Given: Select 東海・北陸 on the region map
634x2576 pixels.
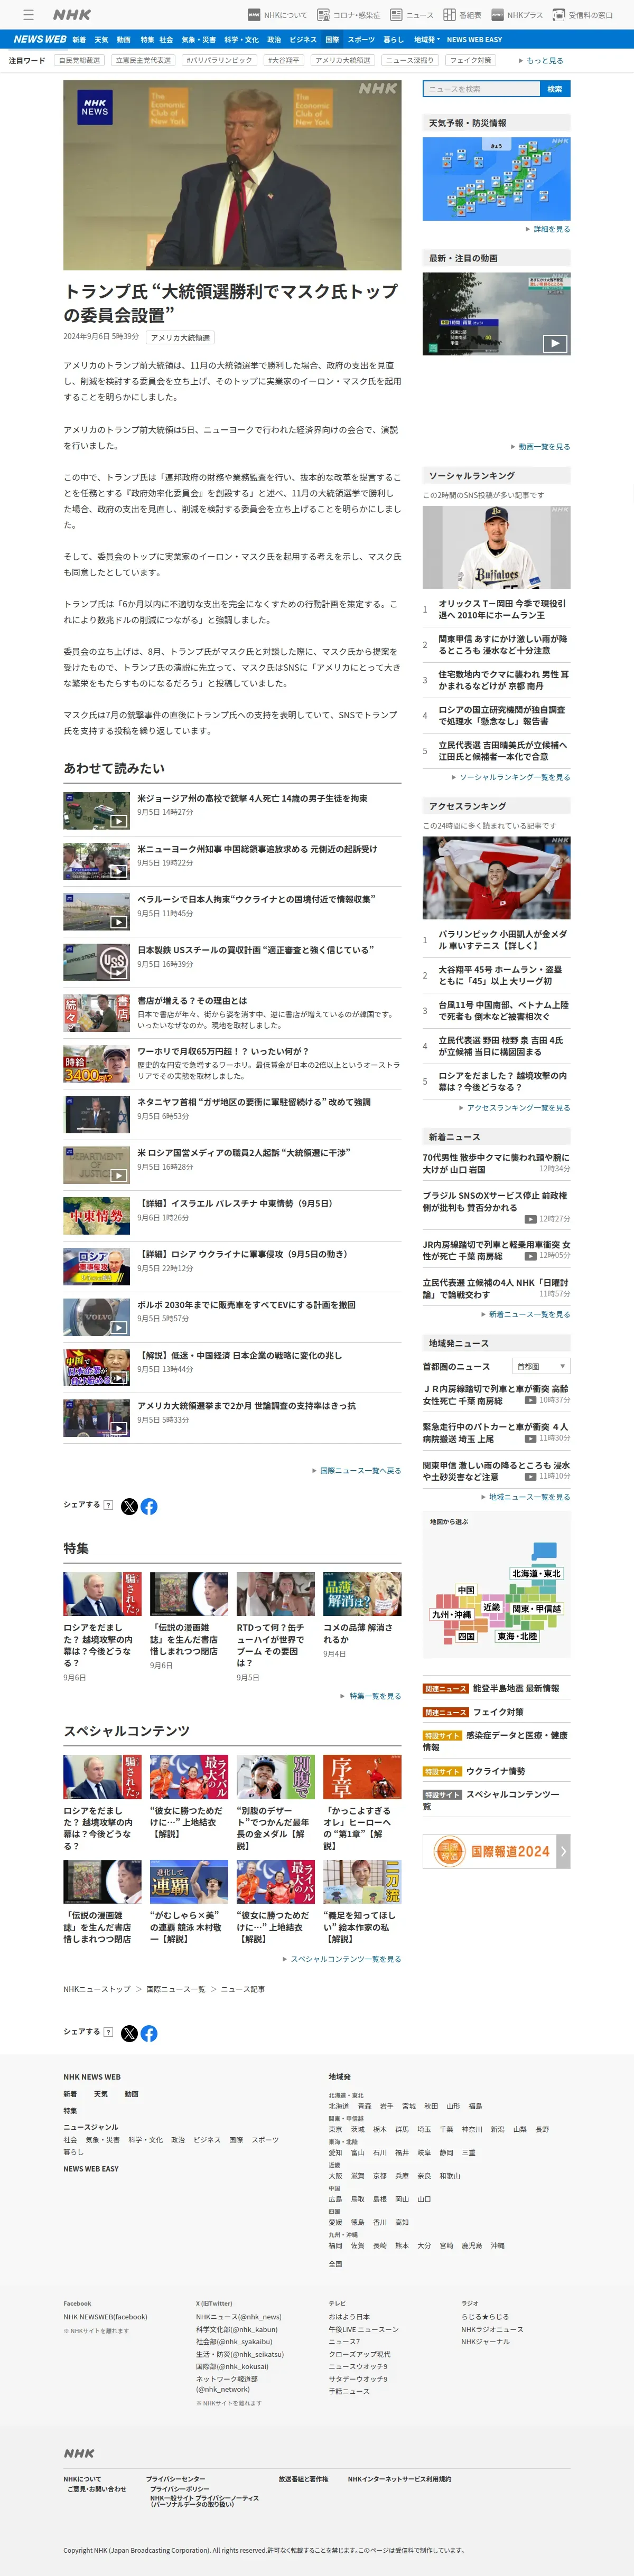Looking at the screenshot, I should [518, 1636].
